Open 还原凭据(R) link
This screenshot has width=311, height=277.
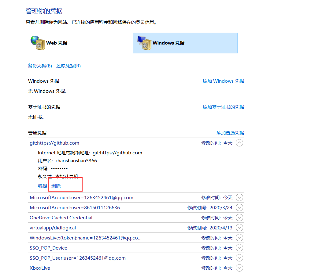(68, 66)
